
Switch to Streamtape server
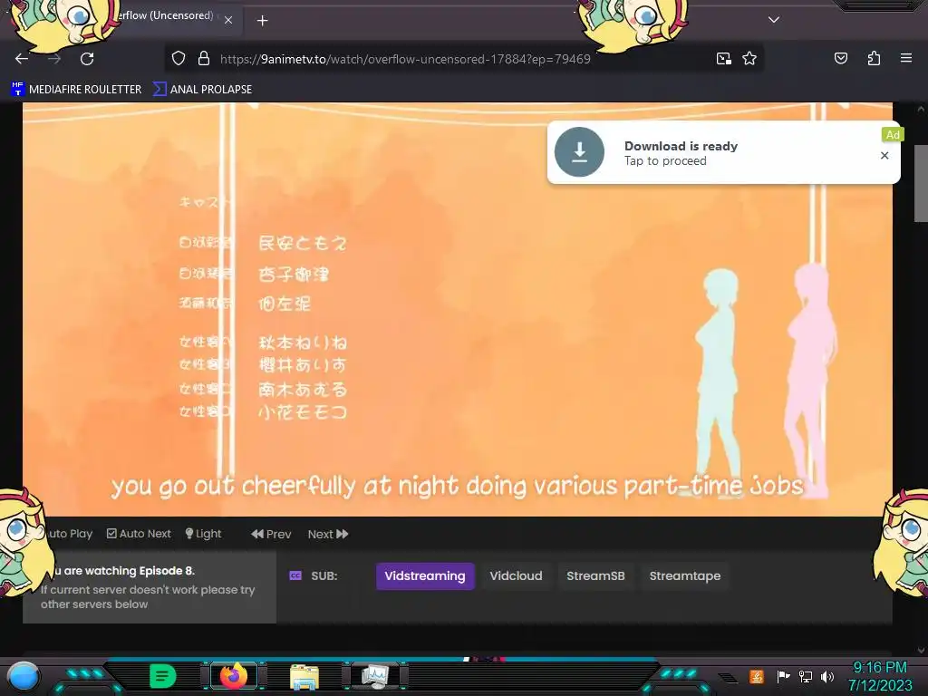(685, 575)
